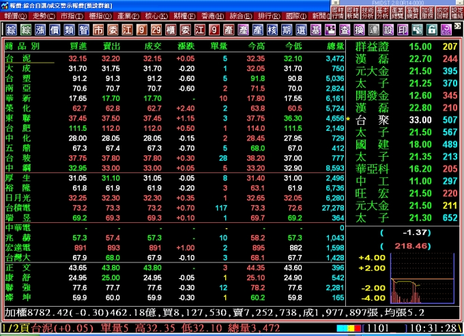Click the intraday index trend chart
This screenshot has height=336, width=464.
pos(422,278)
